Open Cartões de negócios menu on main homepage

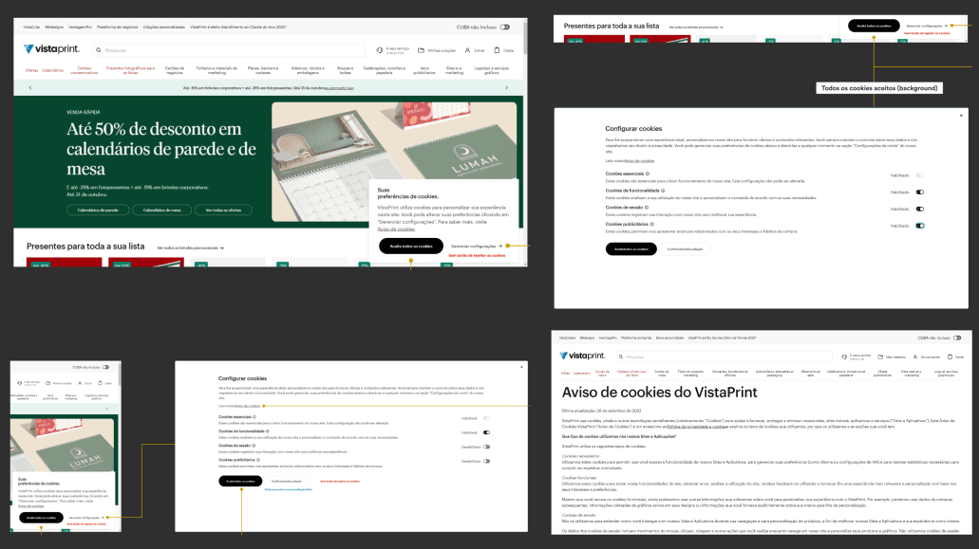[174, 70]
